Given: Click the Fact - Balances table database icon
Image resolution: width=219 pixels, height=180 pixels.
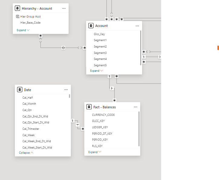Looking at the screenshot, I should click(x=89, y=107).
